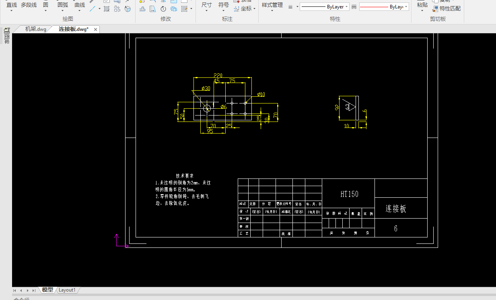Click the hatch edit pencil icon in 修改
Screen dimensions: 496x300
(x=184, y=8)
